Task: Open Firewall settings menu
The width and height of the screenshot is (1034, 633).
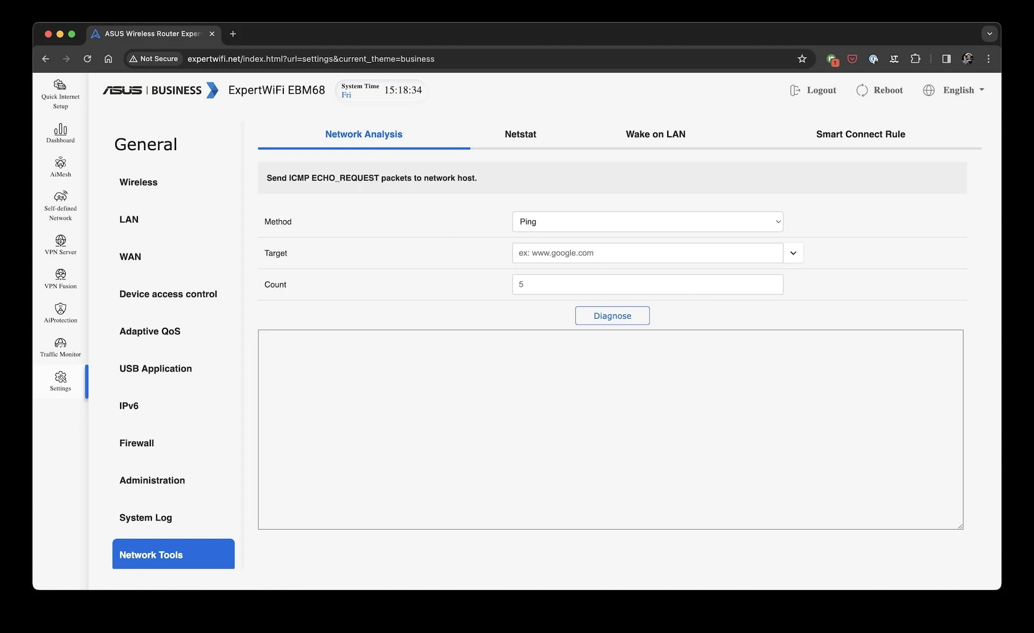Action: tap(136, 443)
